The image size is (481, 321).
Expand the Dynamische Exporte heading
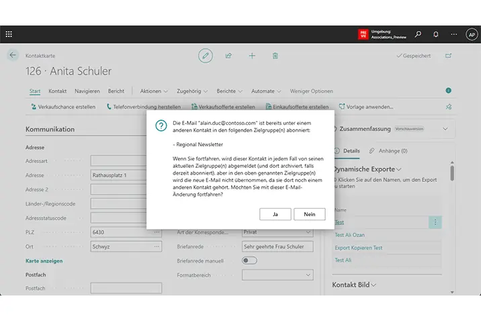pos(367,169)
